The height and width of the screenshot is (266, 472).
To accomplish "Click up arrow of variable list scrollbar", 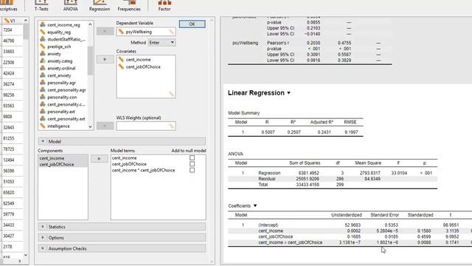I will [x=90, y=24].
